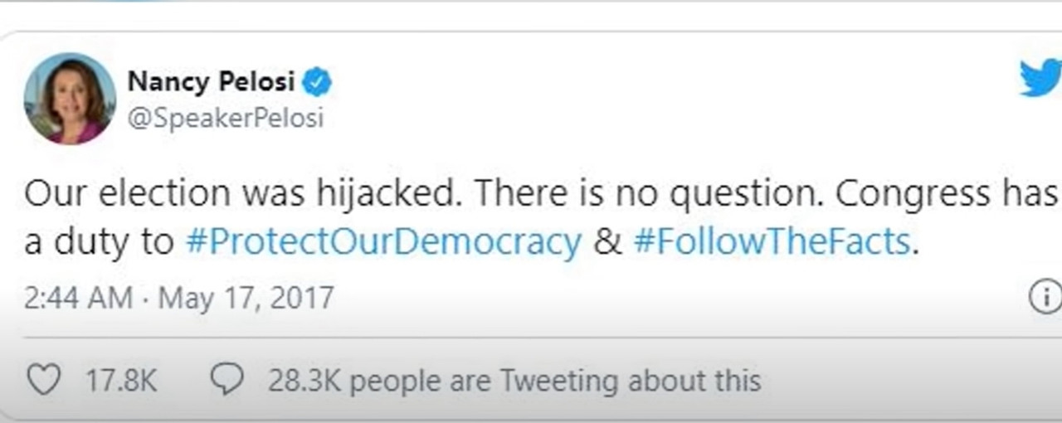
Task: Click the "28.3K" reply count number
Action: 304,382
